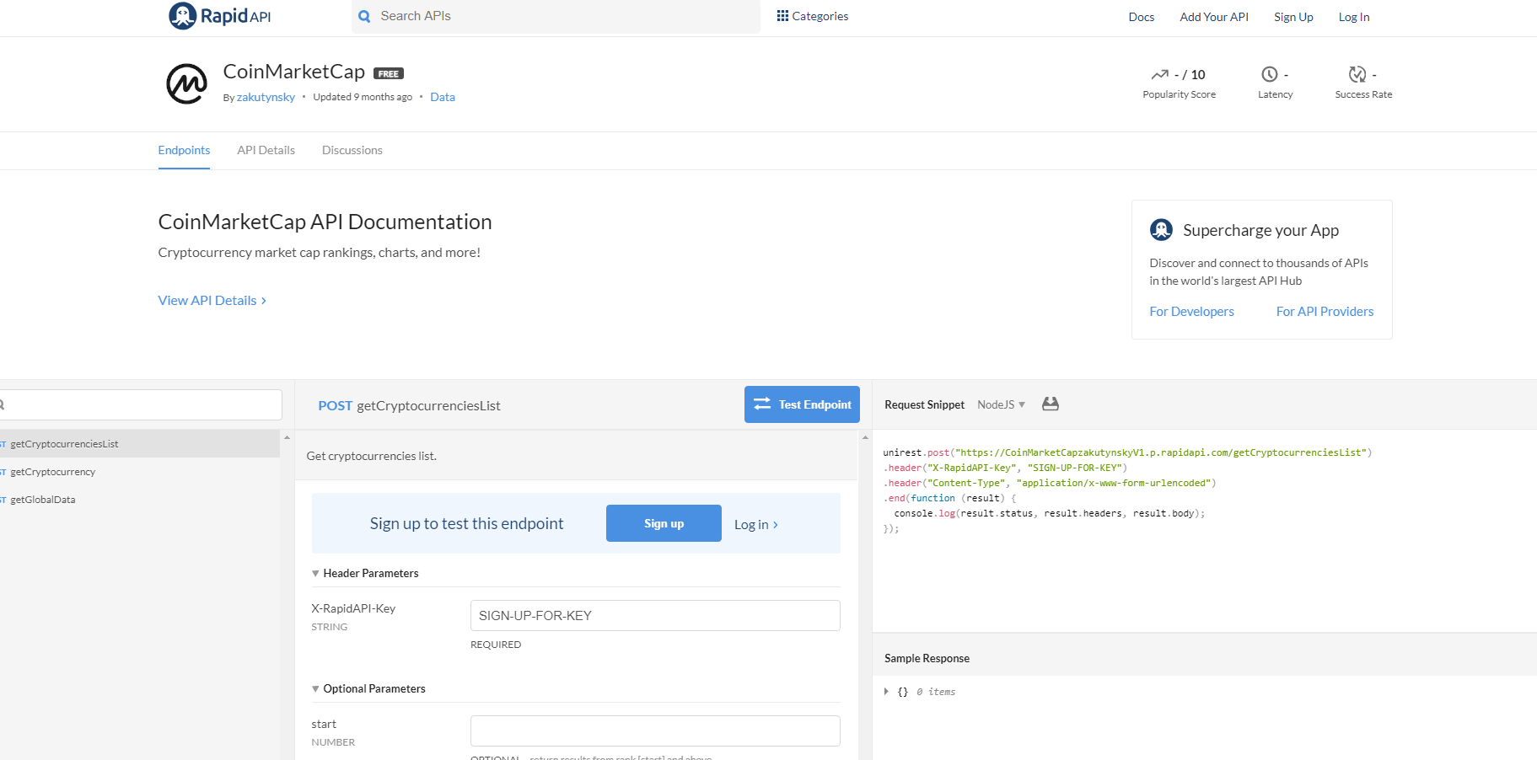This screenshot has height=760, width=1537.
Task: Switch to the Endpoints tab
Action: pos(184,150)
